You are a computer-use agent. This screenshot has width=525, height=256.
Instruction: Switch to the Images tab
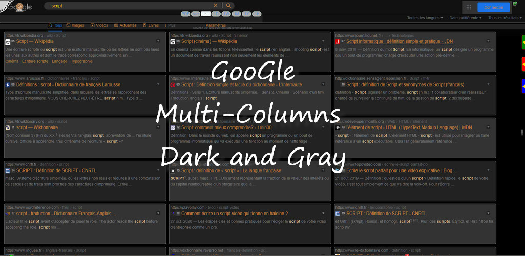coord(75,25)
